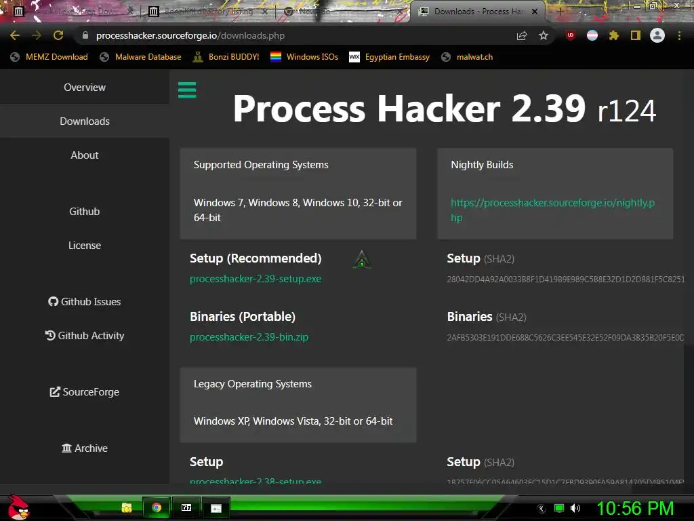694x521 pixels.
Task: Click the Legacy Operating Systems card title
Action: click(253, 384)
